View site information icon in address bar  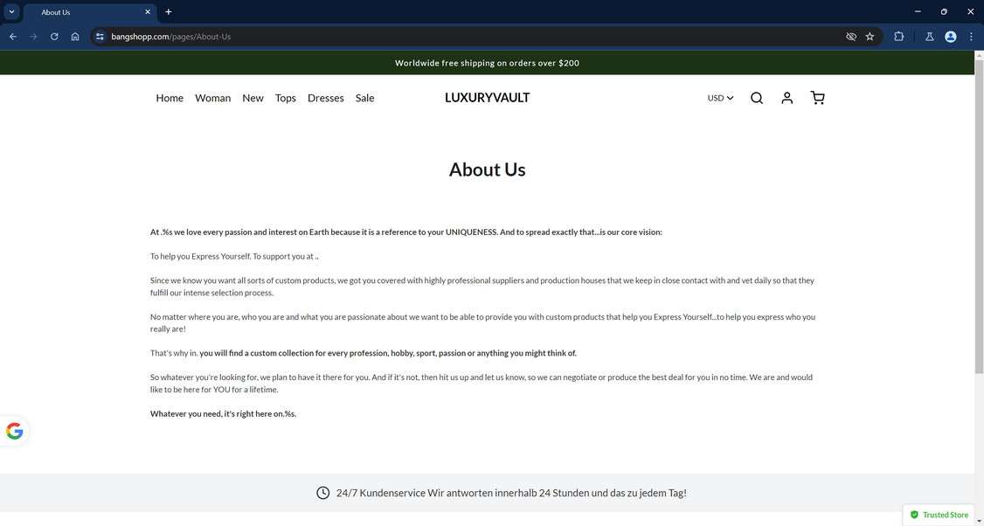coord(100,37)
